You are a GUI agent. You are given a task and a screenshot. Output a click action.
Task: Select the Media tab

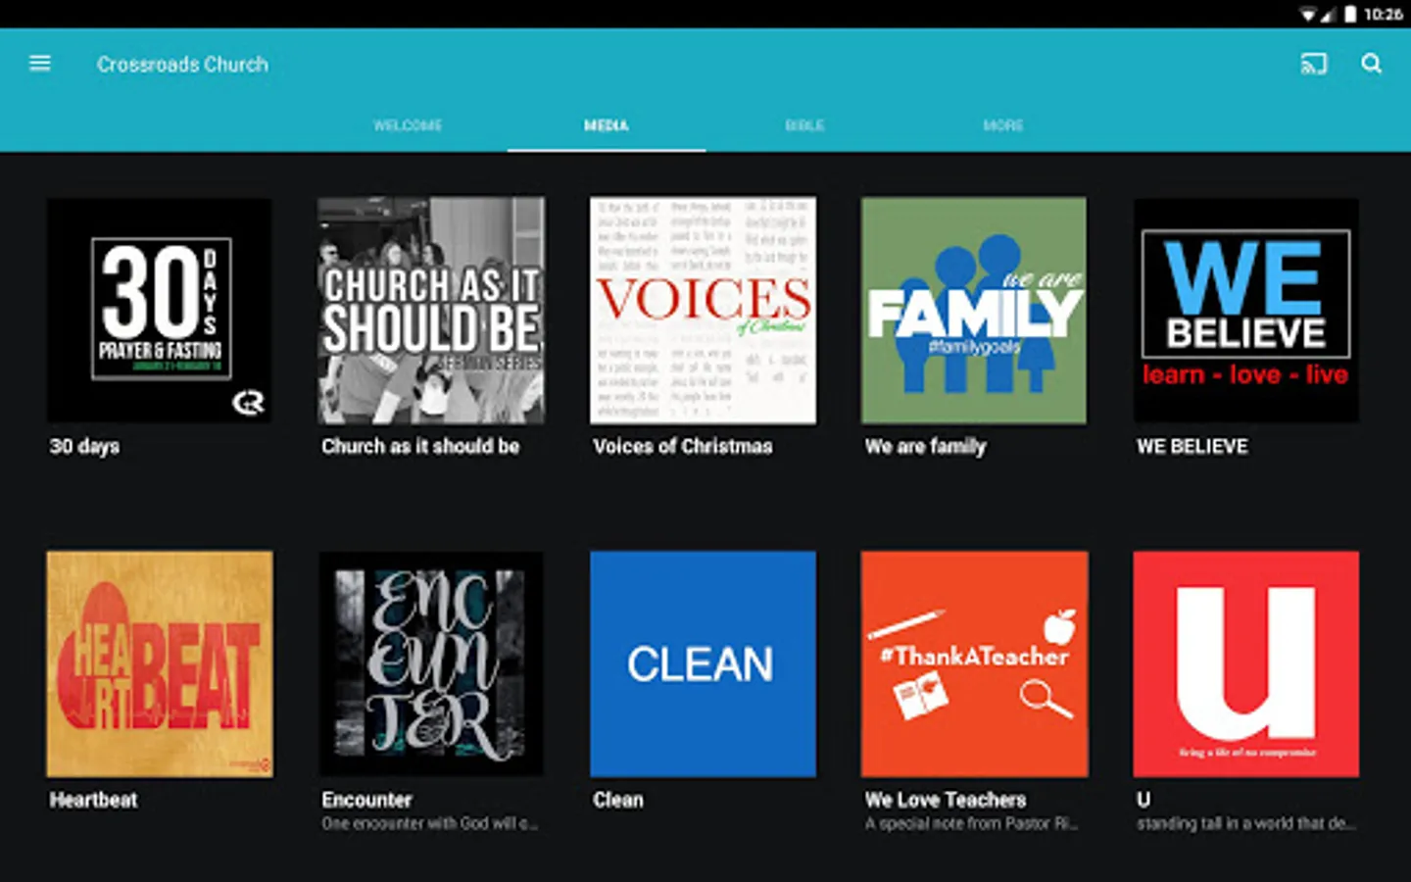click(x=607, y=125)
